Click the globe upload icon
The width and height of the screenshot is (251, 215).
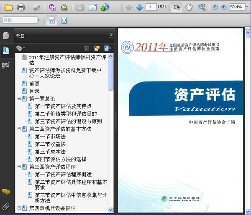105,7
